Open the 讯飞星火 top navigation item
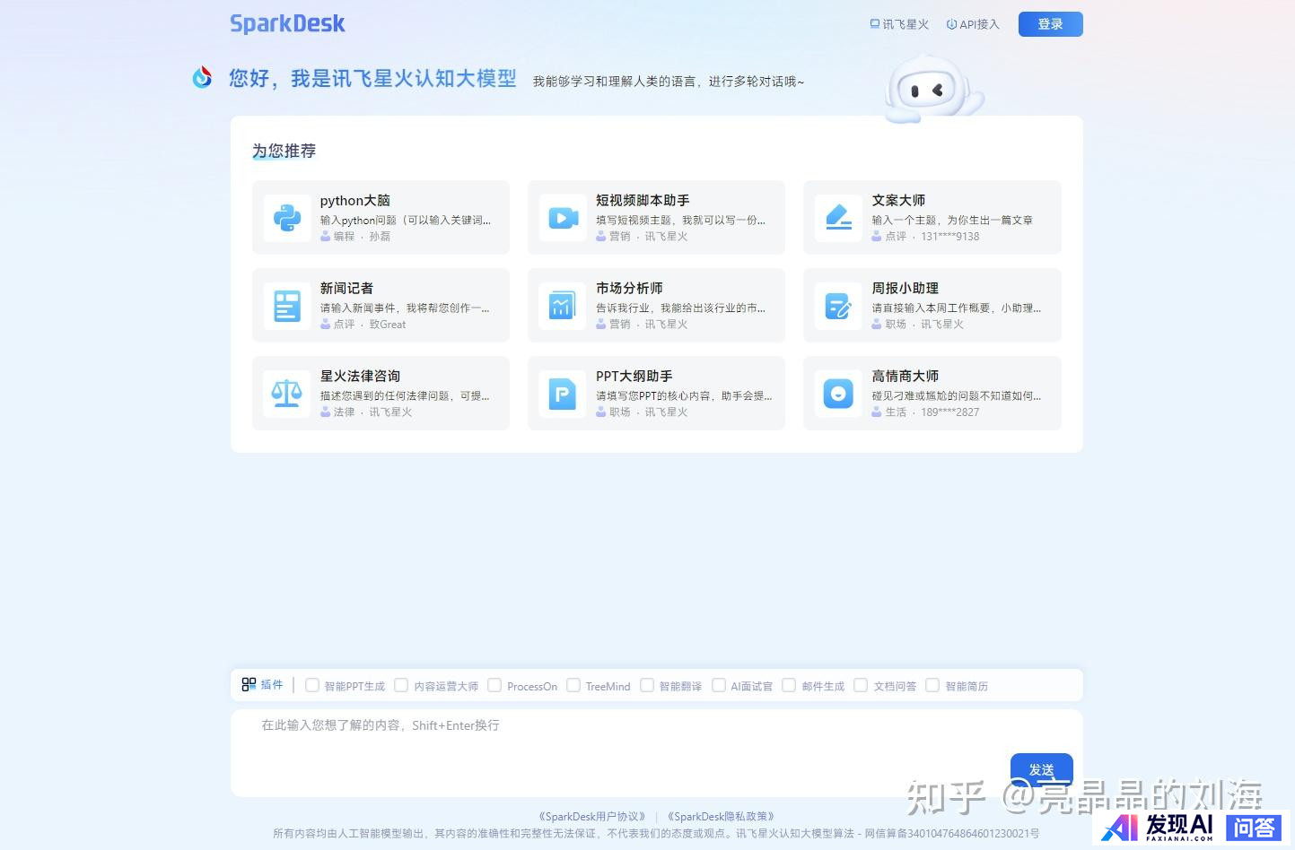The height and width of the screenshot is (850, 1295). 899,24
